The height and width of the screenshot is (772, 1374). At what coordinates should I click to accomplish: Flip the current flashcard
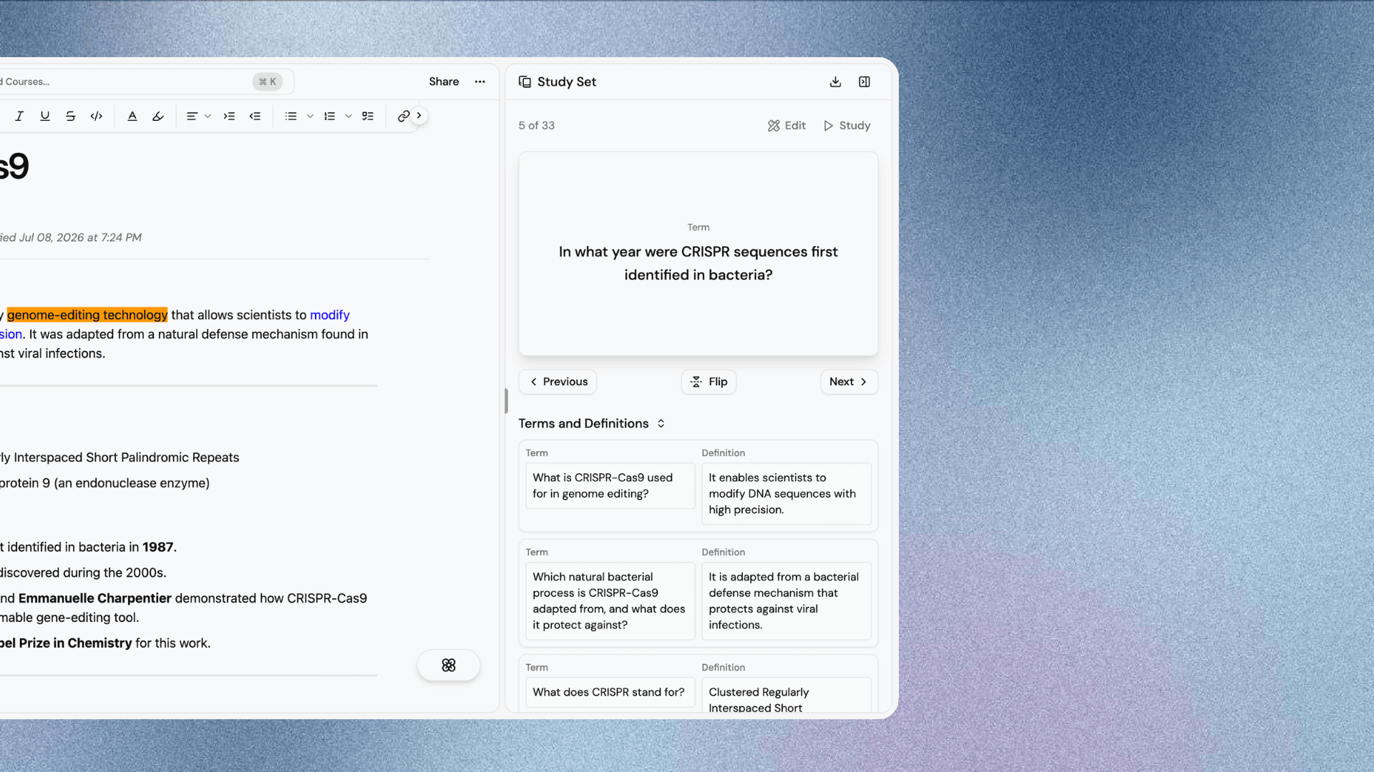click(708, 382)
